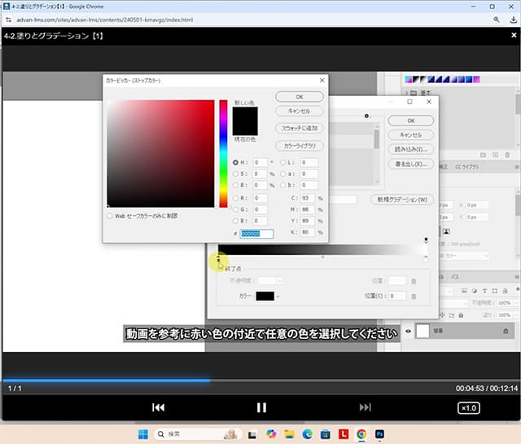Select the H hue radio button
Image resolution: width=521 pixels, height=444 pixels.
[x=236, y=162]
